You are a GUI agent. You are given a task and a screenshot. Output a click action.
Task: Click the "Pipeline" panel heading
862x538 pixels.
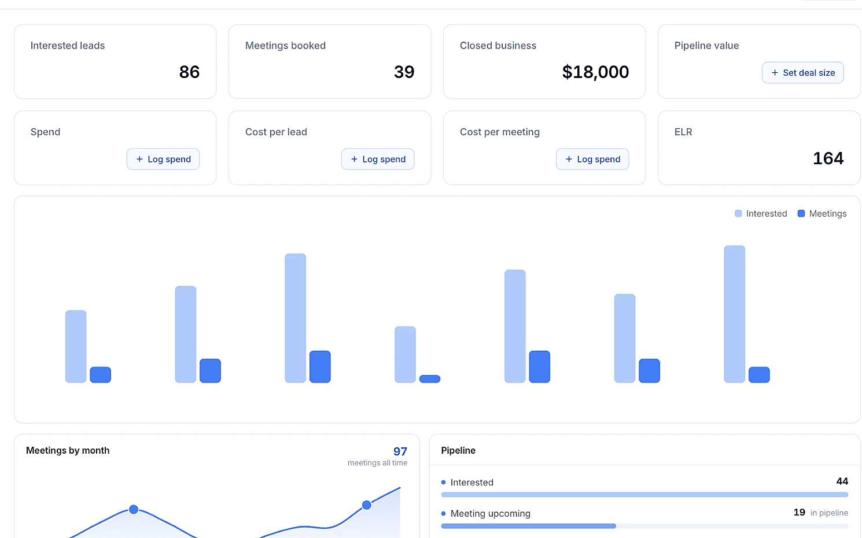tap(458, 451)
